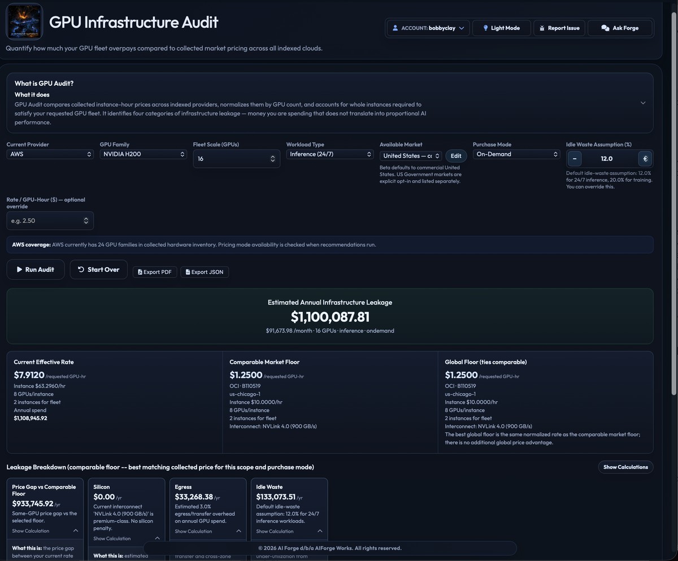
Task: Open the Ask Forge chat
Action: tap(620, 28)
